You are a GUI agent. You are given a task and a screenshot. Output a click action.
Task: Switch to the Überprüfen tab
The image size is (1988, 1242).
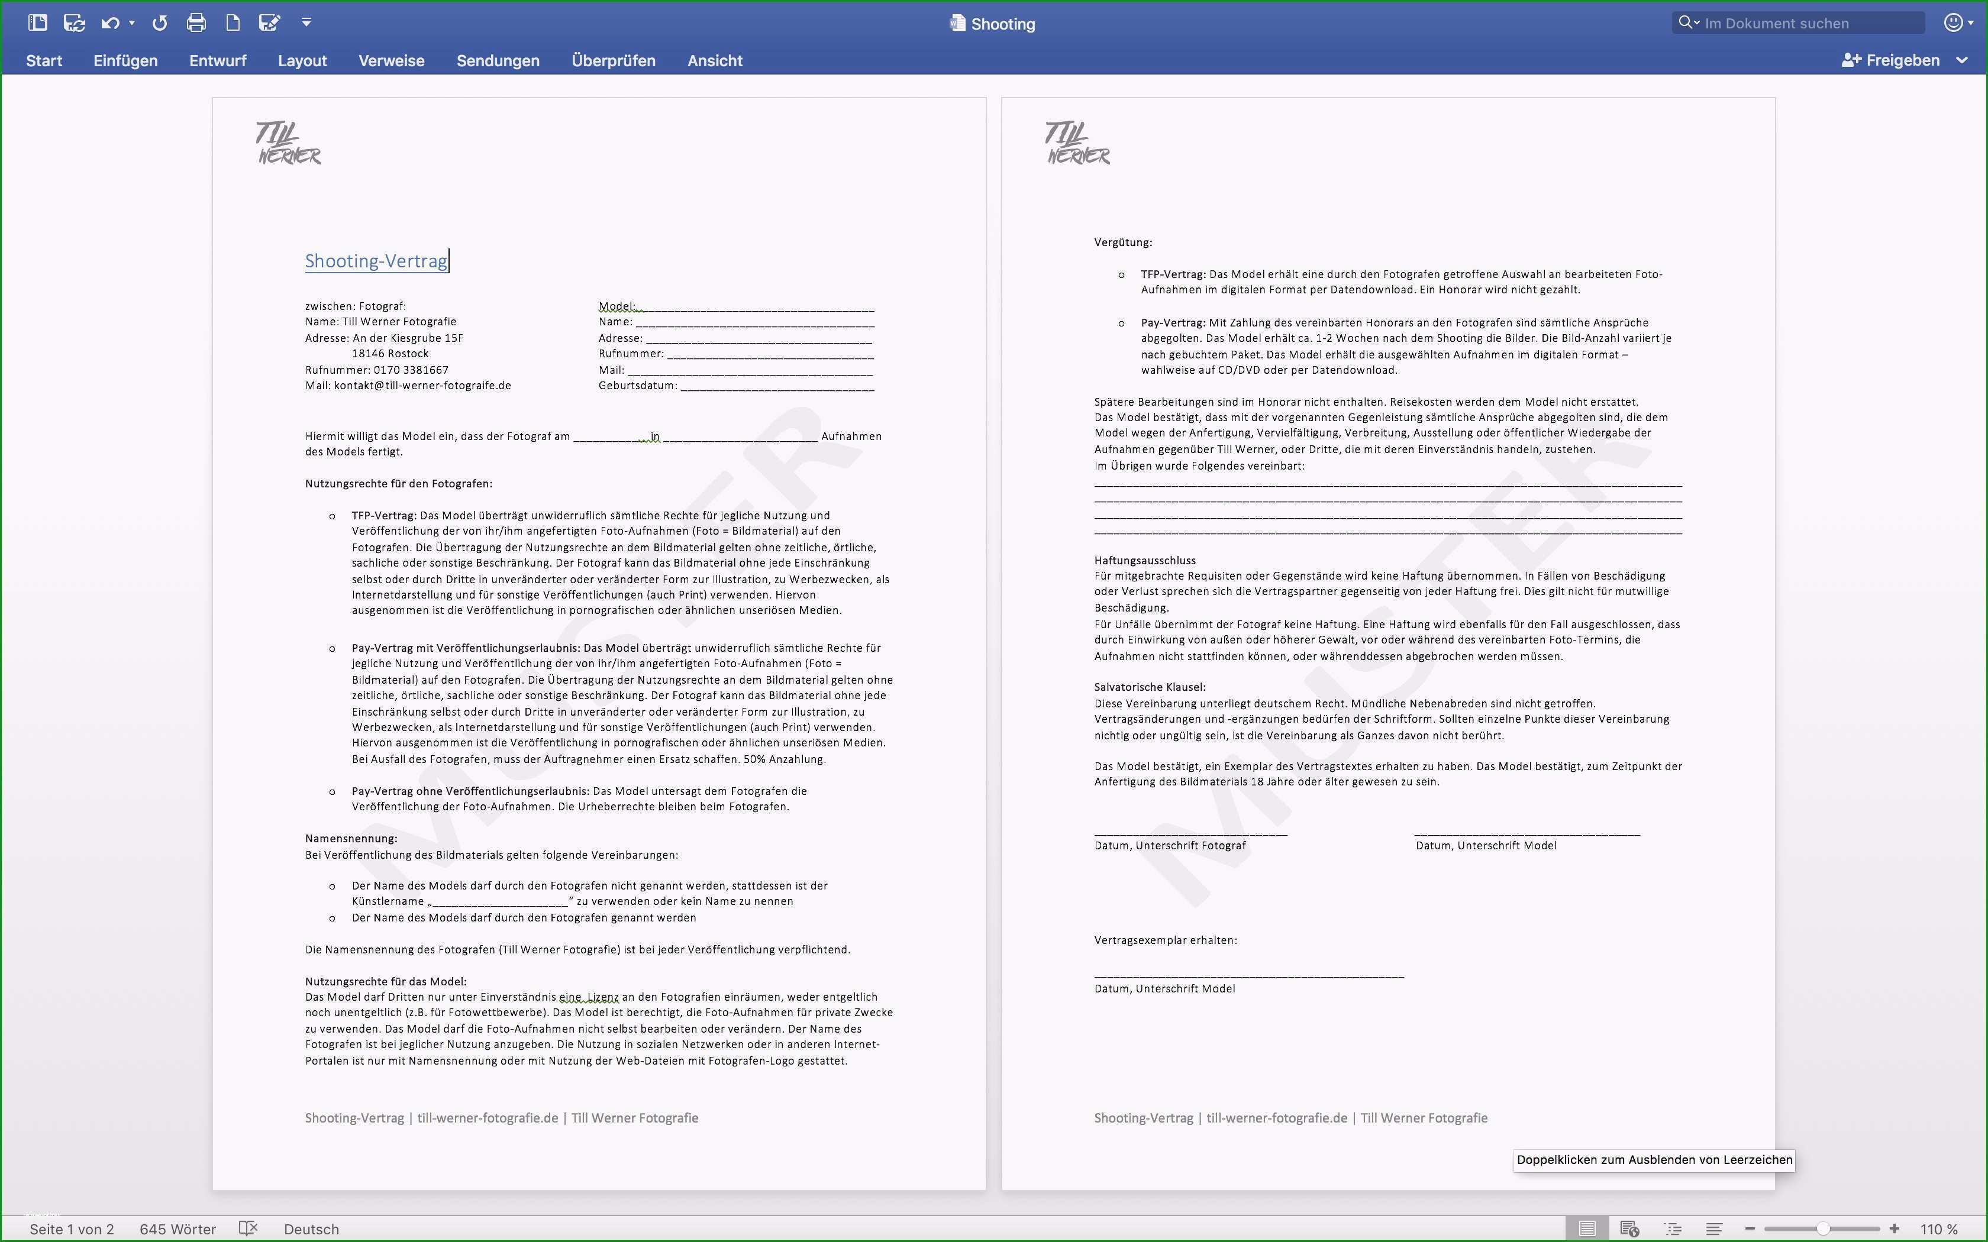(x=614, y=61)
